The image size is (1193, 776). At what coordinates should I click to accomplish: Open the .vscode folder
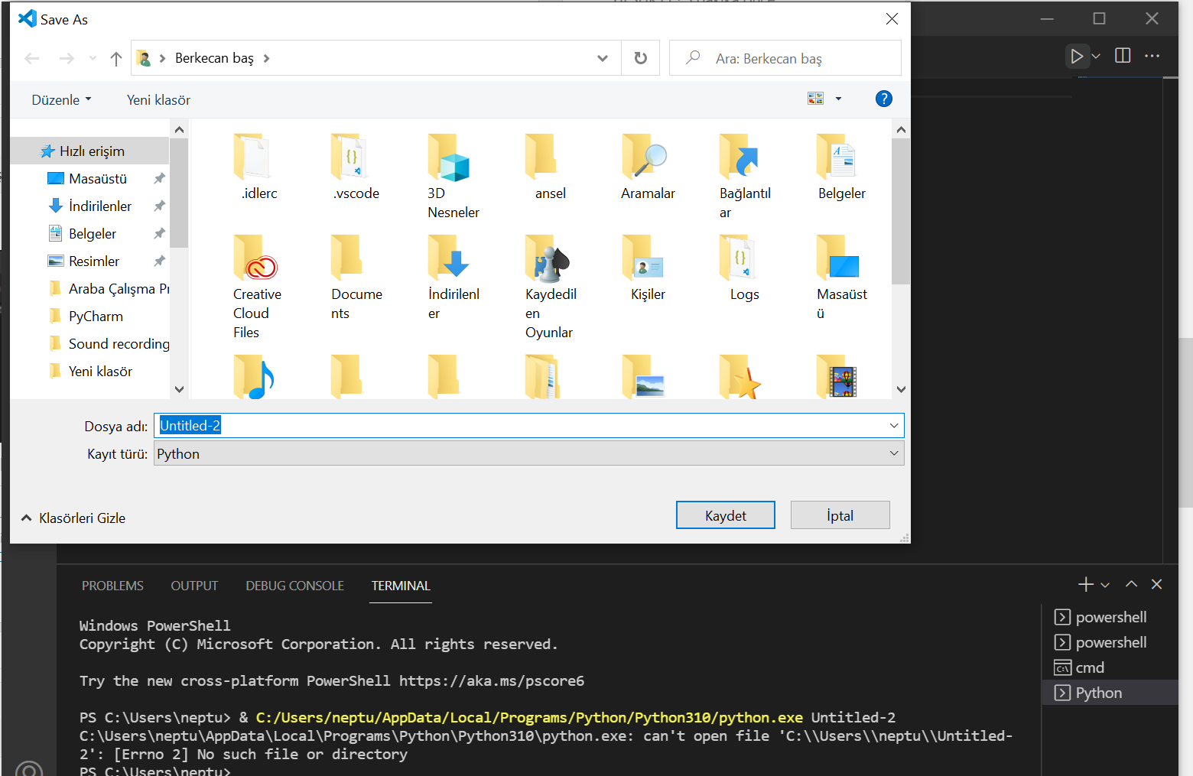coord(356,167)
